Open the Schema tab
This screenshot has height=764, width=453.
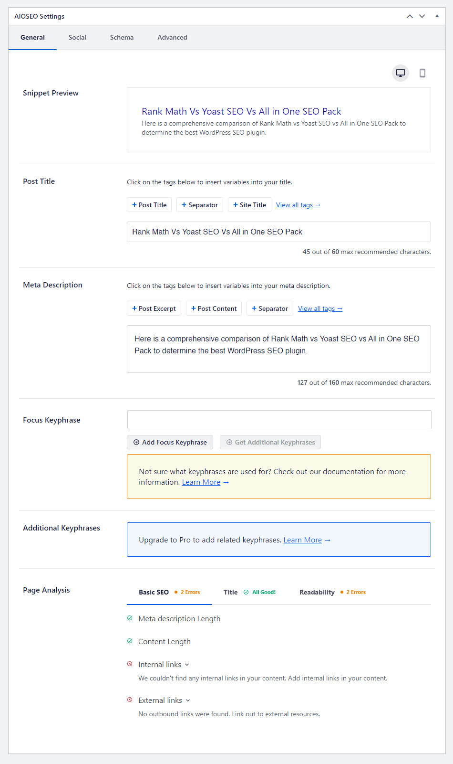pos(122,37)
